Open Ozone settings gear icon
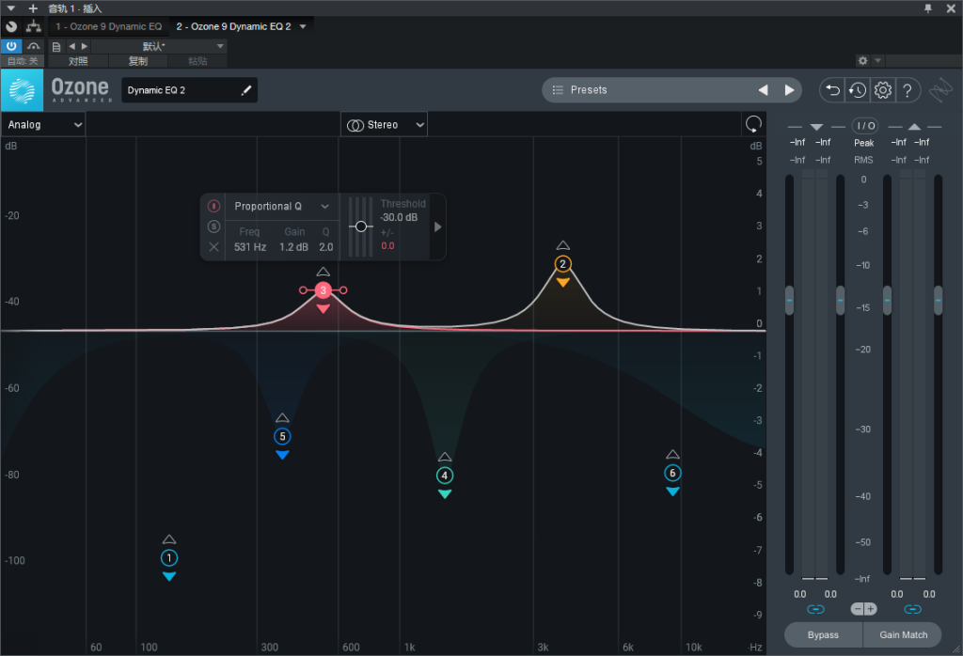This screenshot has height=656, width=963. pos(882,90)
